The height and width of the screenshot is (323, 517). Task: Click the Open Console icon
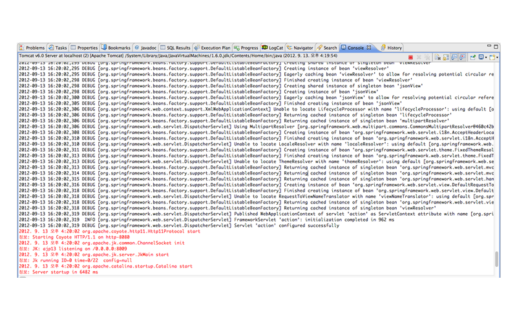492,57
